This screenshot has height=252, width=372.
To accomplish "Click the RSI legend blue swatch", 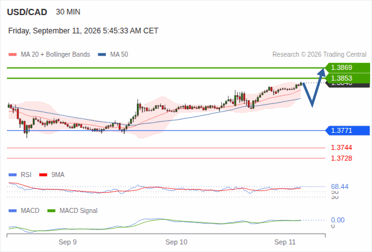I will tap(13, 175).
